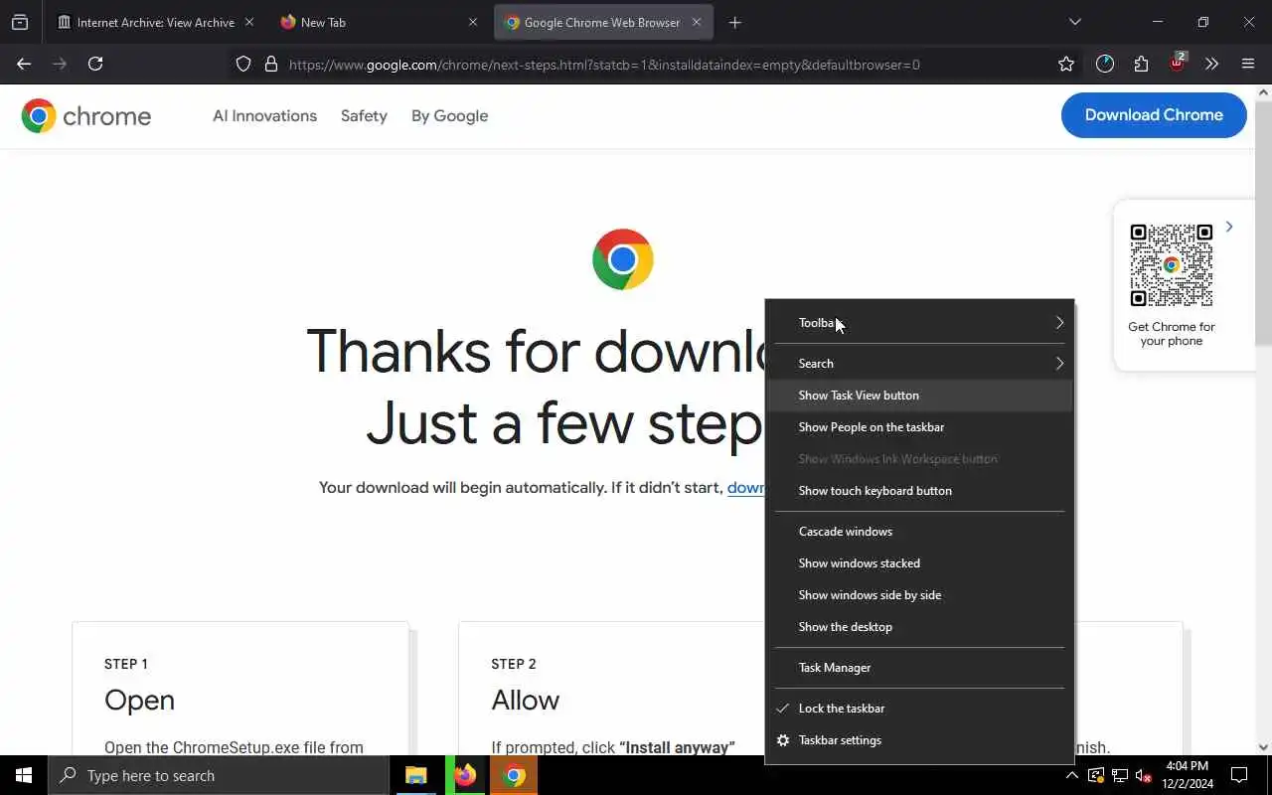The width and height of the screenshot is (1272, 795).
Task: Click Type here to search box
Action: (x=219, y=775)
